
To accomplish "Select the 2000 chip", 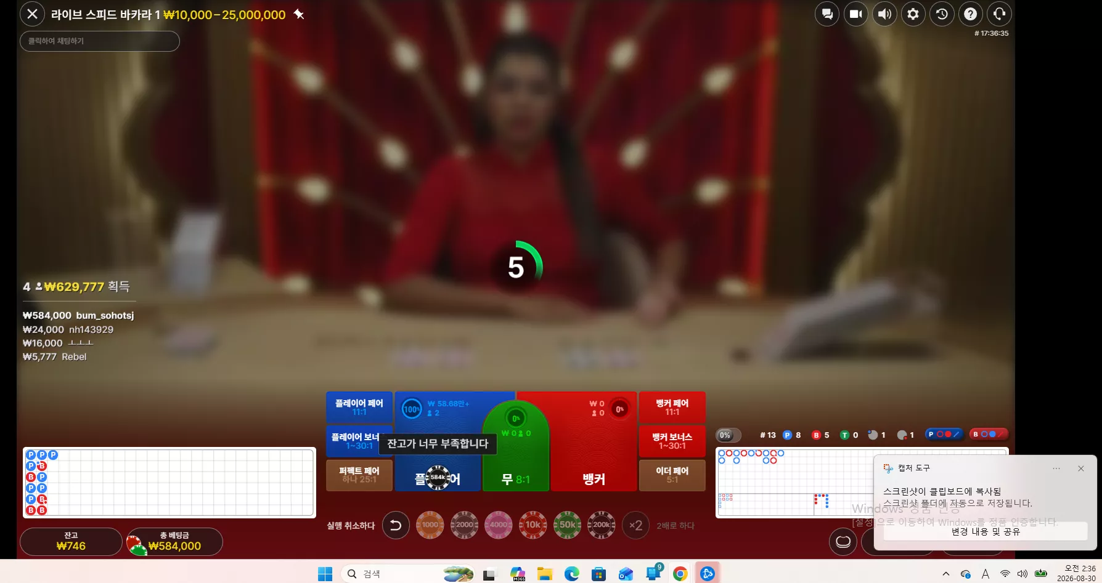I will tap(465, 525).
